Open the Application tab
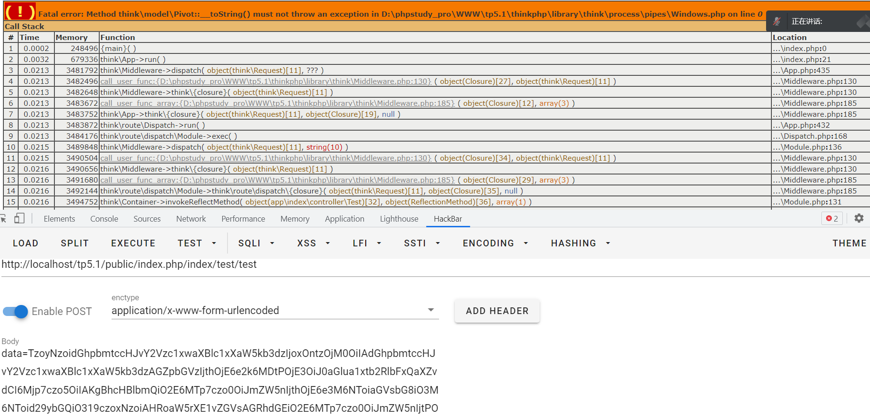This screenshot has height=417, width=870. click(345, 219)
